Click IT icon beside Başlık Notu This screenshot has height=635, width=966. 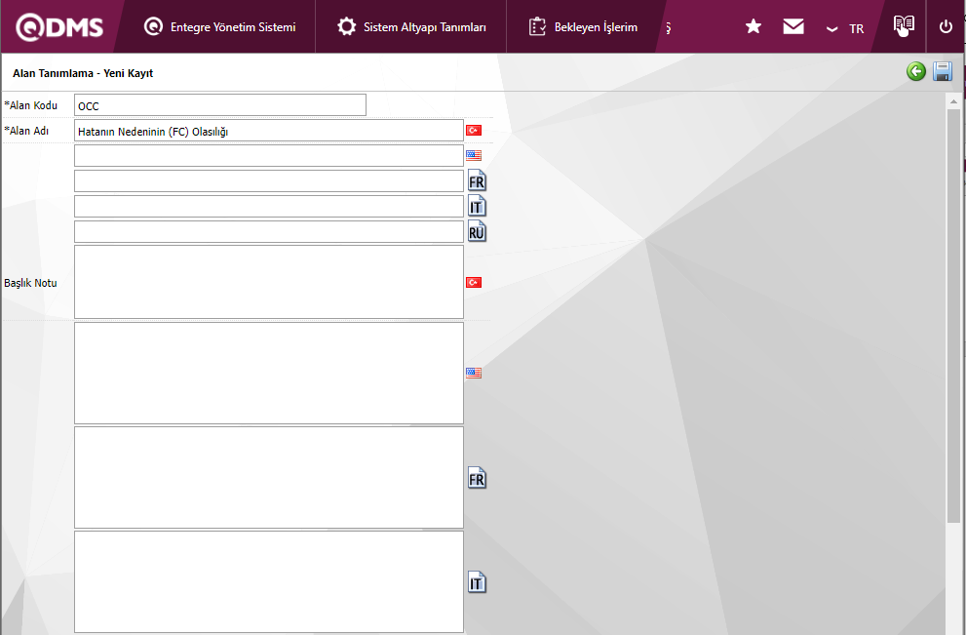477,582
